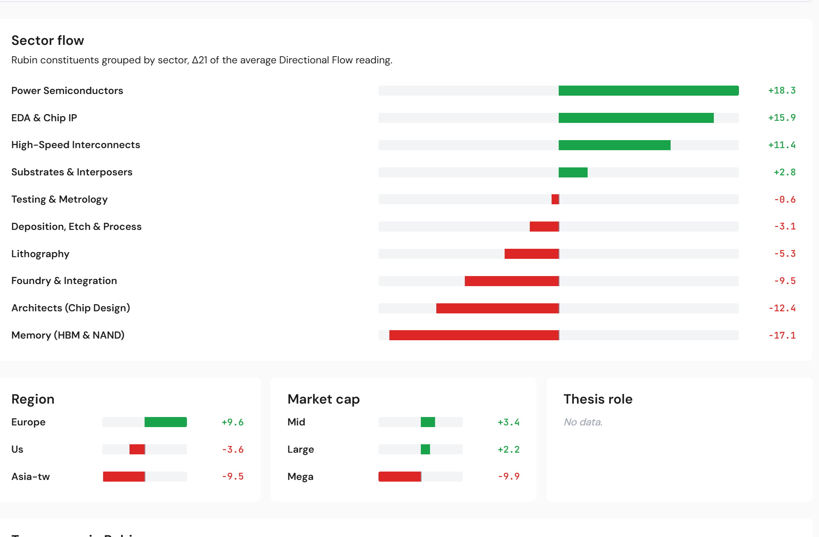
Task: Select the Memory (HBM & NAND) label
Action: (x=68, y=335)
